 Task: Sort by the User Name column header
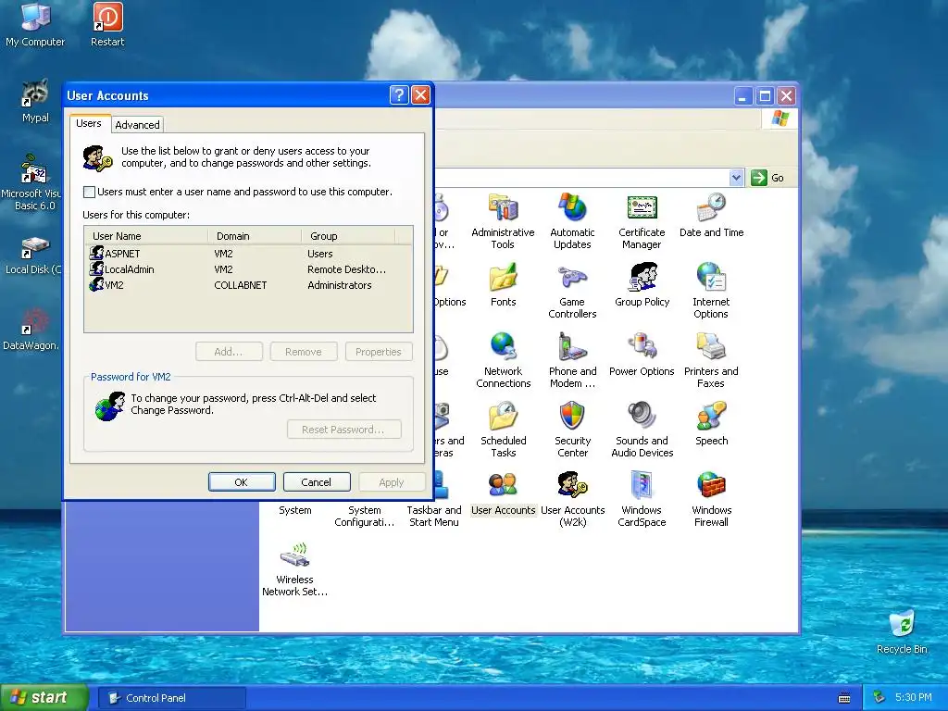[146, 236]
